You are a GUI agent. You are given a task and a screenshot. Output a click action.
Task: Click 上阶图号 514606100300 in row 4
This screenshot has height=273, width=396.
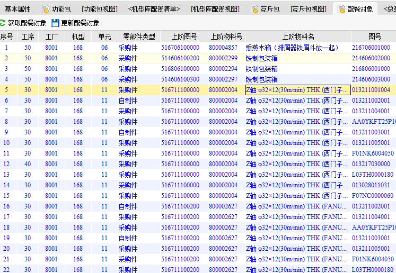click(180, 79)
